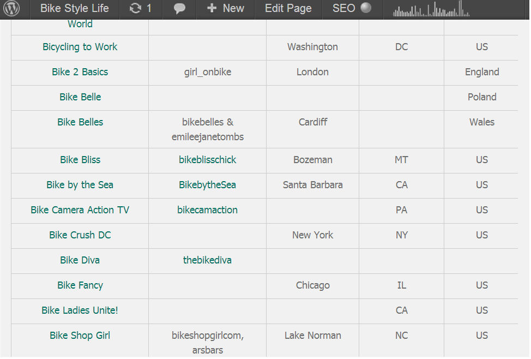Viewport: 531px width, 359px height.
Task: Click the Bike Belles blog link
Action: 80,122
